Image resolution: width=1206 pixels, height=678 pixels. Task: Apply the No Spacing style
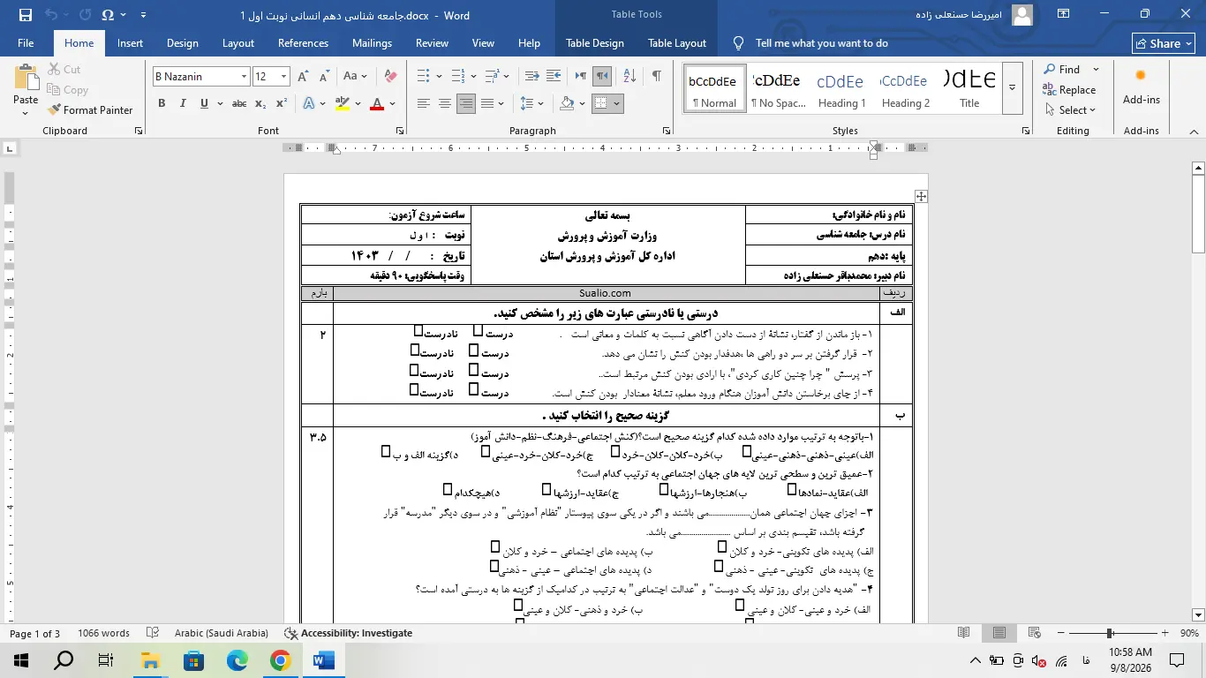pos(779,87)
